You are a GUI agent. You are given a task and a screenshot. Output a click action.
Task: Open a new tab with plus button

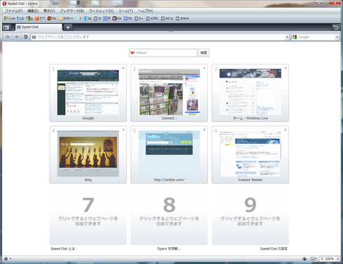pos(68,27)
